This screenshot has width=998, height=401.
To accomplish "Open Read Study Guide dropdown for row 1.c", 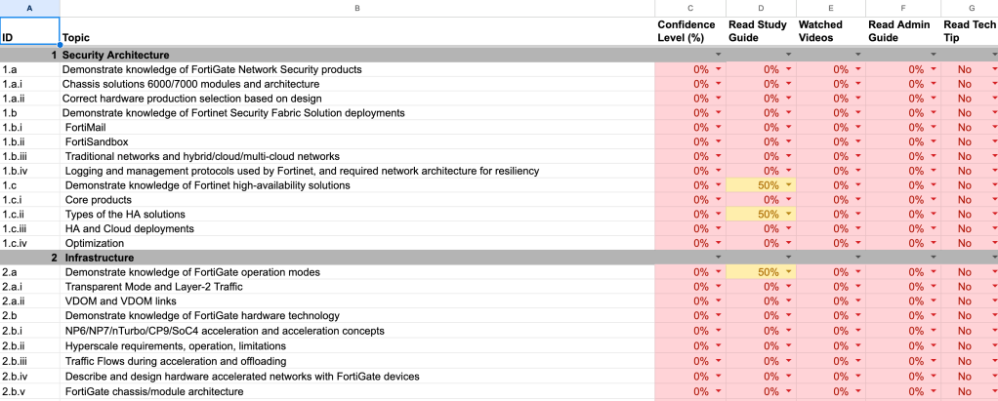I will [789, 185].
